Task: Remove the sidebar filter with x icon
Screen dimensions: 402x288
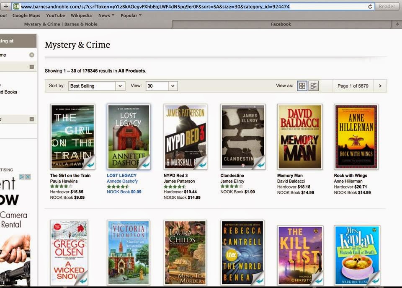Action: tap(31, 54)
